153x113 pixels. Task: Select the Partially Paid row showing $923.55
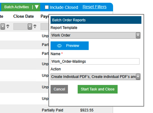[x=56, y=110]
